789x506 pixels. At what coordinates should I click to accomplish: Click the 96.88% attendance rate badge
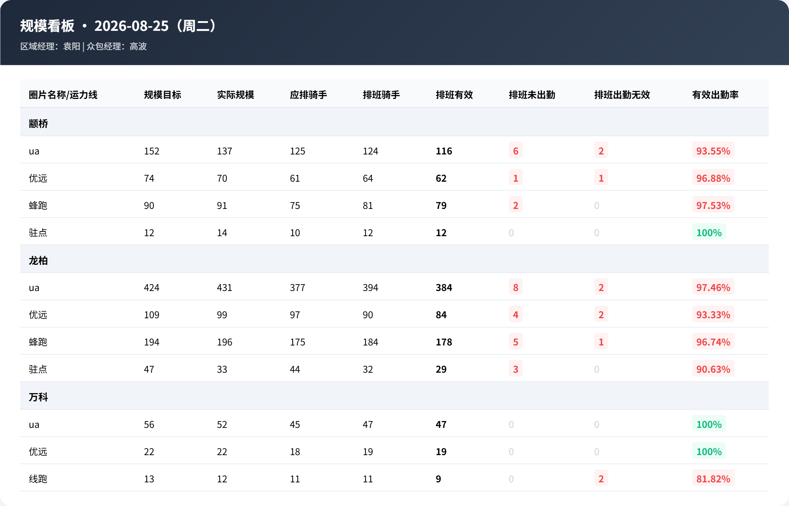coord(713,177)
